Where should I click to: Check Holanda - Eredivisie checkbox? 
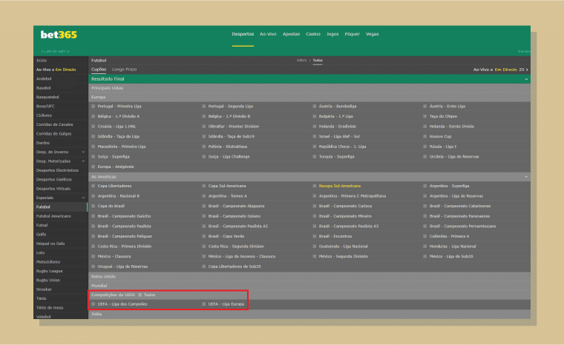(315, 127)
